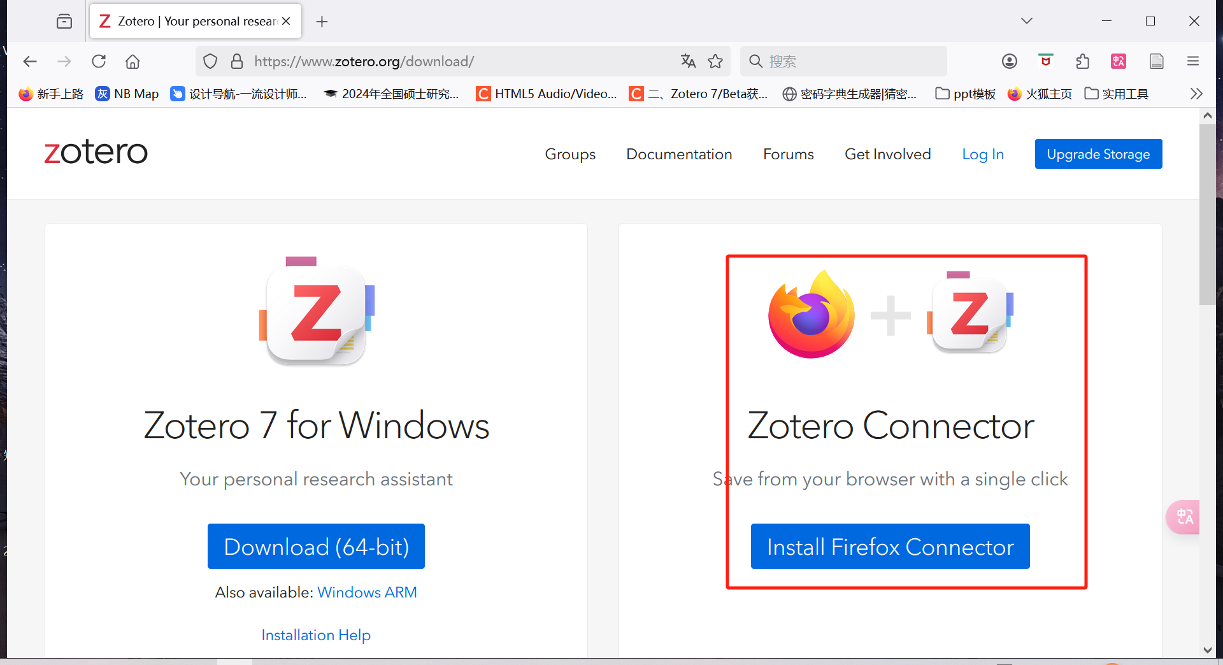Click the translate page icon in address bar
The image size is (1223, 665).
tap(688, 61)
